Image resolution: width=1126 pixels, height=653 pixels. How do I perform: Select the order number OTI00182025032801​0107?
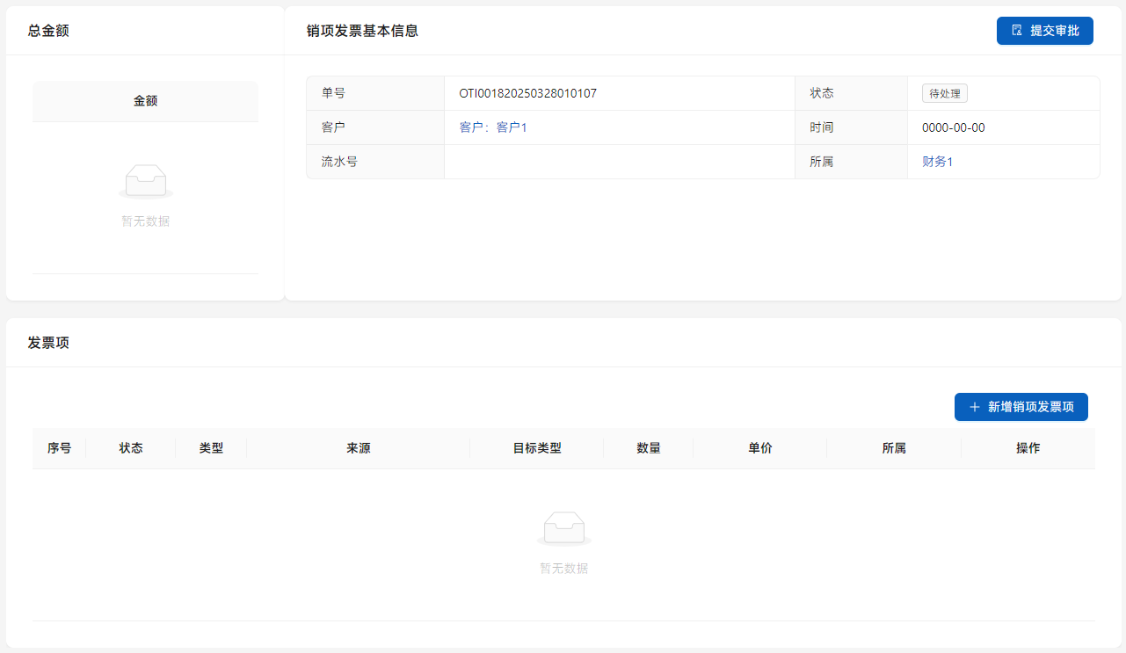(527, 93)
